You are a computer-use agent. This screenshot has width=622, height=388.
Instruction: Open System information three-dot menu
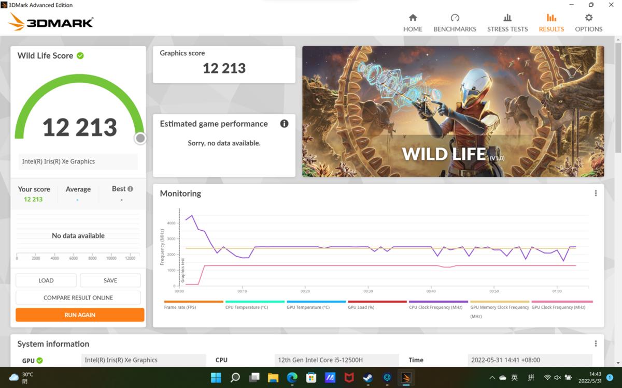(x=596, y=344)
